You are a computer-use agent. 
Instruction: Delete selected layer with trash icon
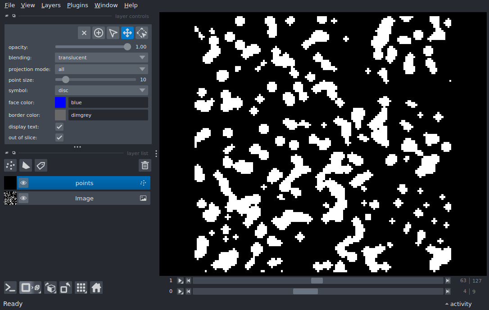tap(145, 165)
